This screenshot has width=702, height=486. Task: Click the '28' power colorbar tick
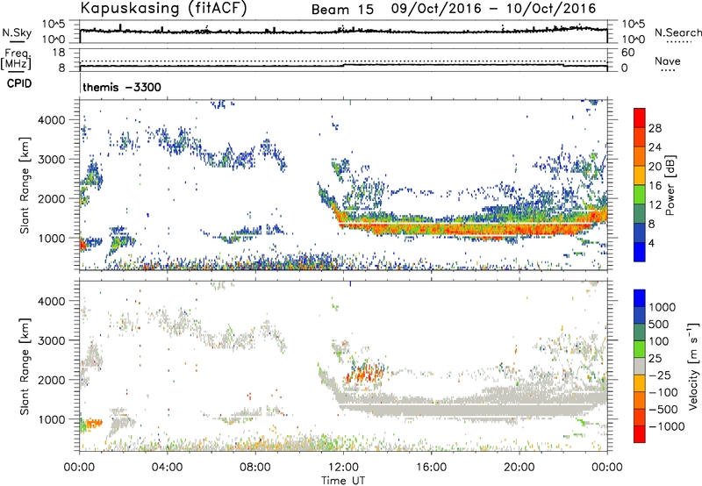click(x=655, y=128)
